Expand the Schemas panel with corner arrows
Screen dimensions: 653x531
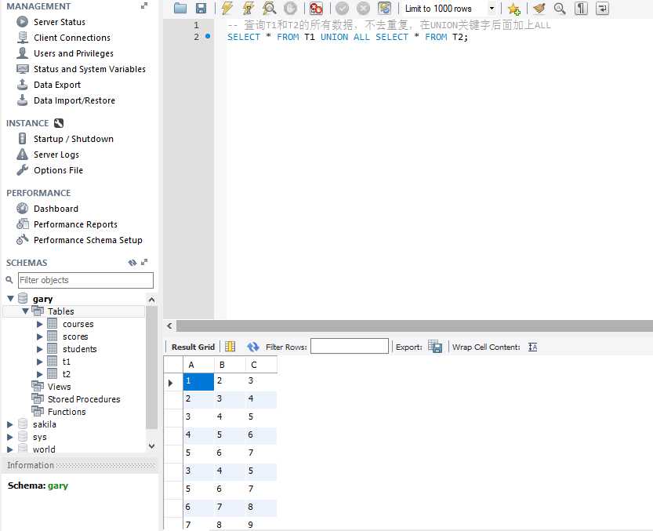(144, 262)
